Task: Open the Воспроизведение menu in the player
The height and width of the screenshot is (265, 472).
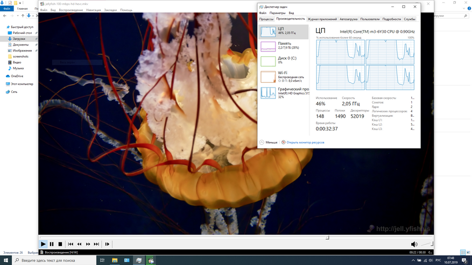Action: (x=71, y=10)
